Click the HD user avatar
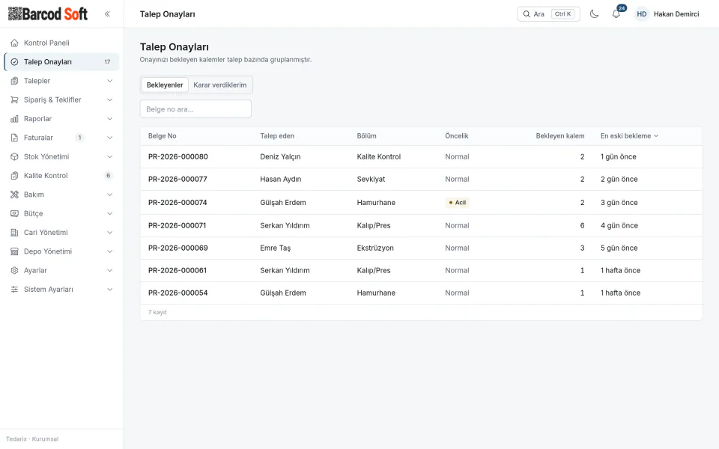 tap(642, 14)
